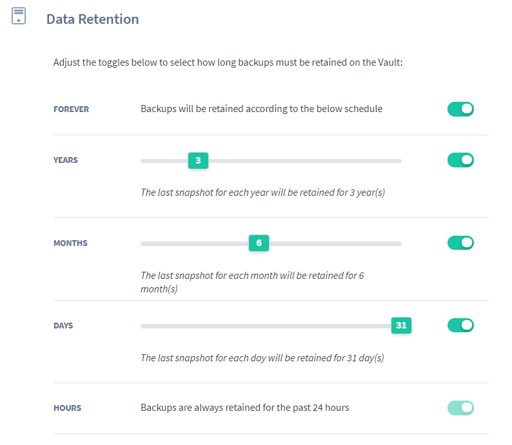The image size is (512, 445).
Task: Disable the YEARS retention toggle
Action: pyautogui.click(x=460, y=160)
